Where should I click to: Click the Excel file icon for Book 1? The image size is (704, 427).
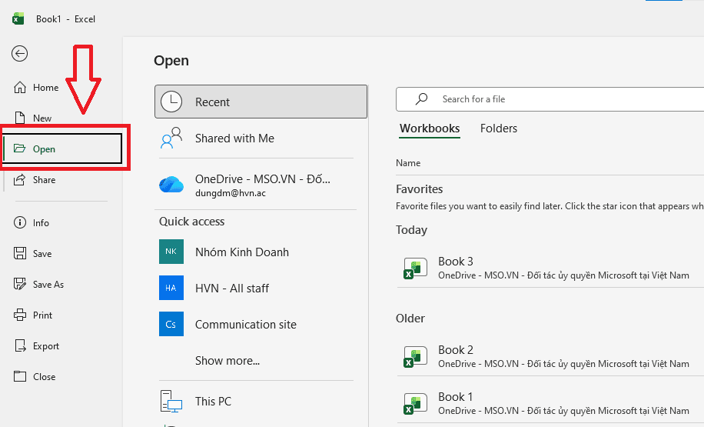[415, 404]
